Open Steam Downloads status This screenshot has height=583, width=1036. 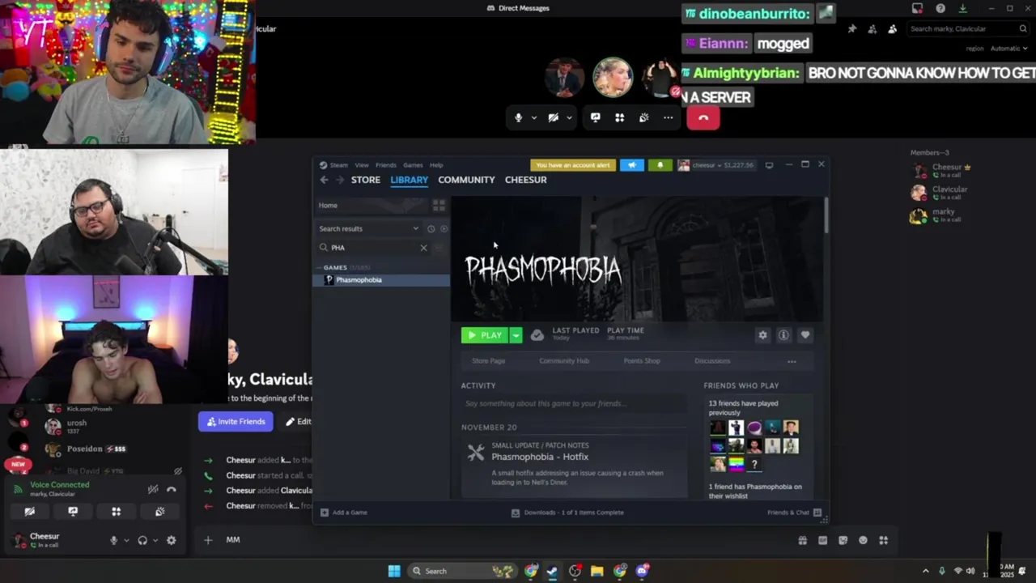pos(567,513)
